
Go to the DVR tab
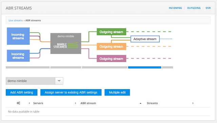pyautogui.click(x=208, y=8)
